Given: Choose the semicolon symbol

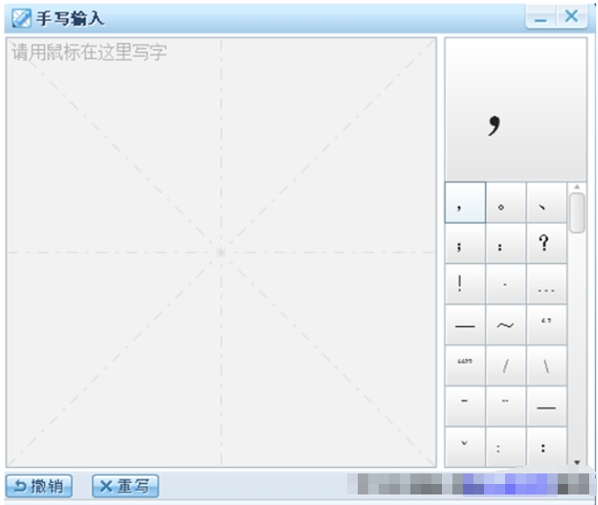Looking at the screenshot, I should coord(465,244).
